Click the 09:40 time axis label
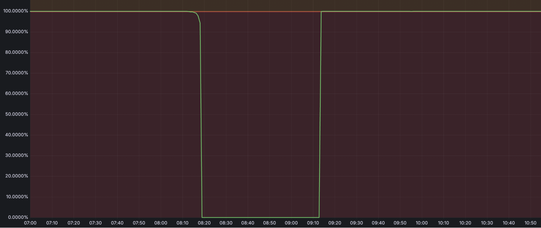The width and height of the screenshot is (541, 228). click(x=378, y=223)
